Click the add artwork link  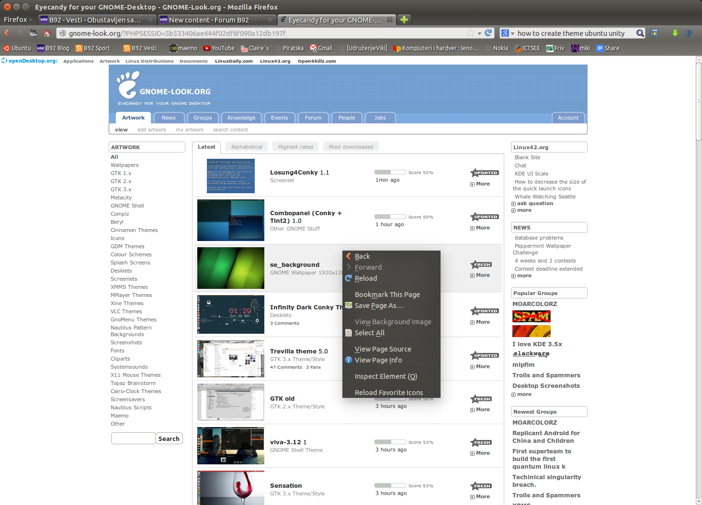pos(152,130)
